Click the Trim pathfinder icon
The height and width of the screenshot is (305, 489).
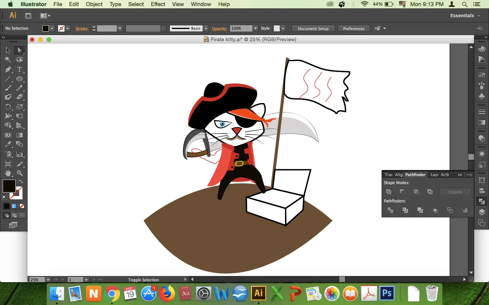point(405,210)
